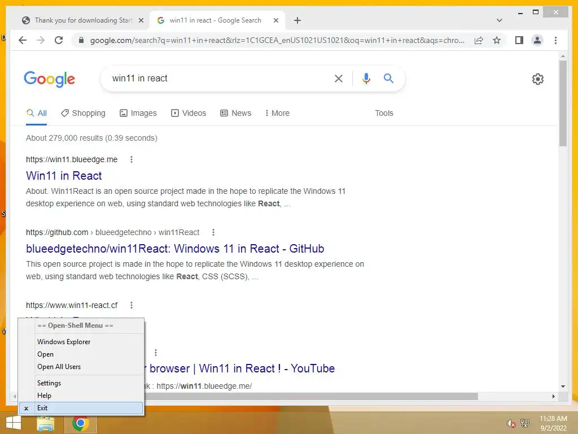The image size is (578, 434).
Task: Open options for the YouTube result
Action: tap(156, 353)
